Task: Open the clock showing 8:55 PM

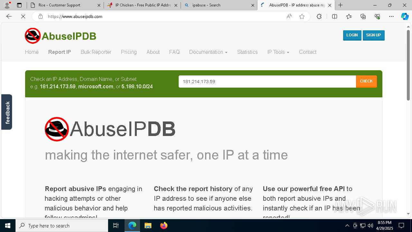Action: [x=385, y=226]
